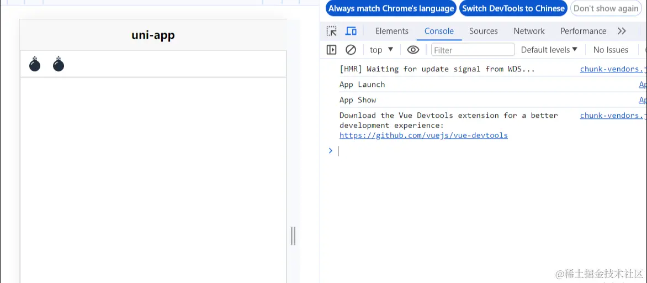Click the panel divider drag handle
The image size is (647, 283).
[293, 236]
